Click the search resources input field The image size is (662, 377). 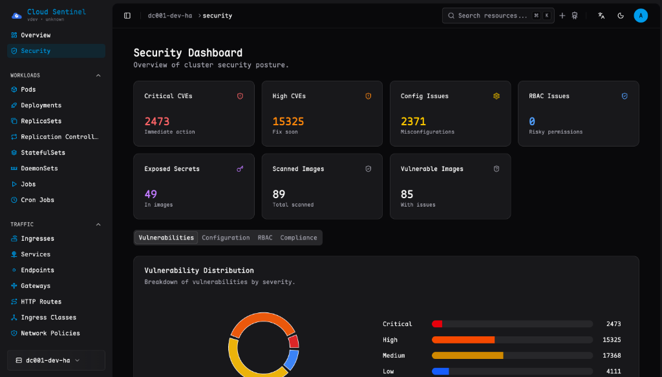498,15
